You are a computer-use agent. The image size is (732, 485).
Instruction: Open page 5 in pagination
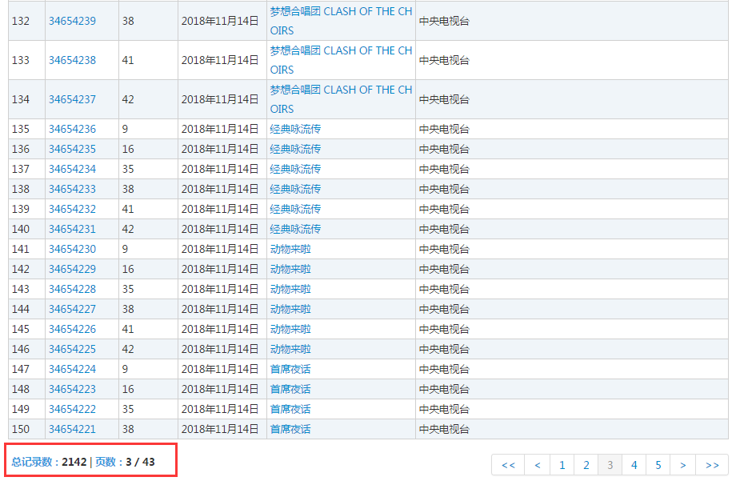(658, 465)
